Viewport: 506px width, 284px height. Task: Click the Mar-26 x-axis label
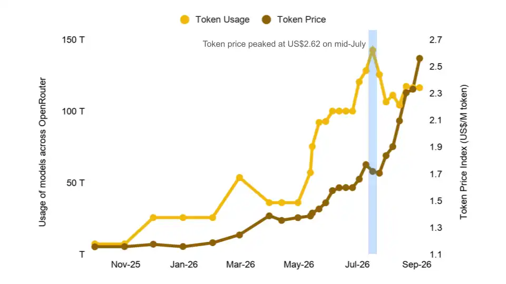240,265
